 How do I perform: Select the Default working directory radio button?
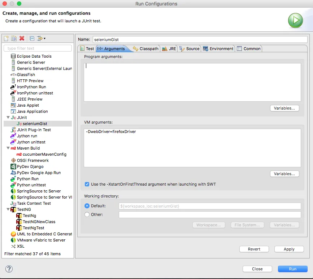pyautogui.click(x=87, y=206)
